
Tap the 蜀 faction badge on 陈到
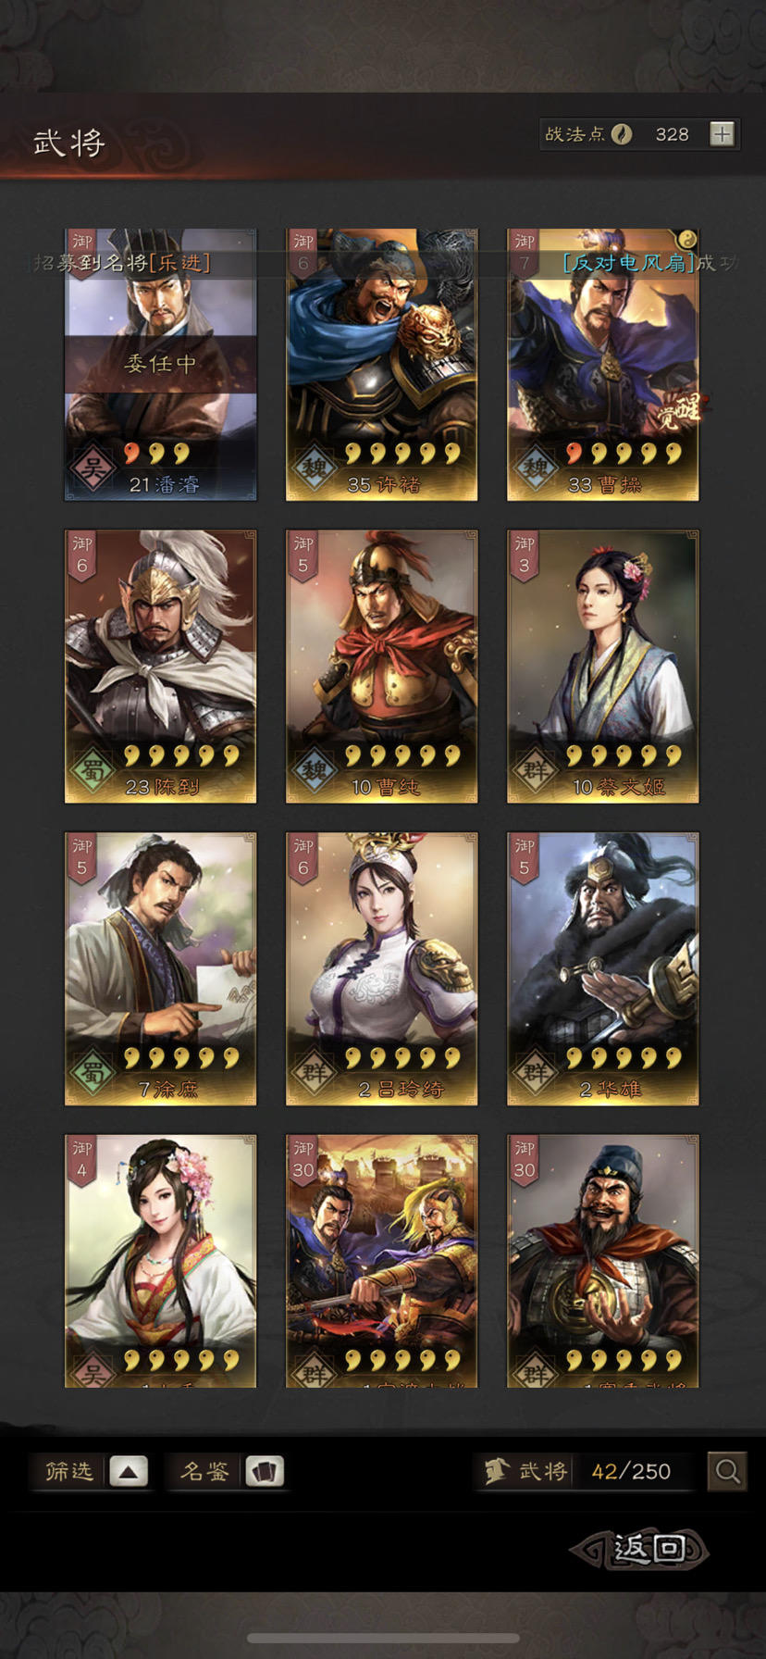pyautogui.click(x=93, y=770)
